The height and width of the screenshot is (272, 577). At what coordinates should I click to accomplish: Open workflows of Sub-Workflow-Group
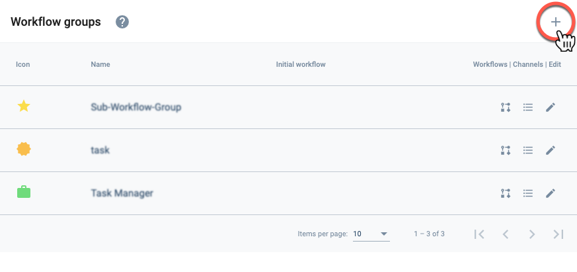506,107
